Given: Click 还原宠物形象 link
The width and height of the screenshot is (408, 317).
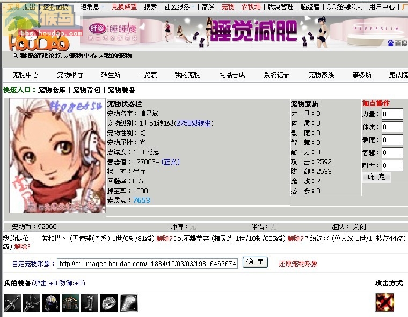Looking at the screenshot, I should 298,264.
